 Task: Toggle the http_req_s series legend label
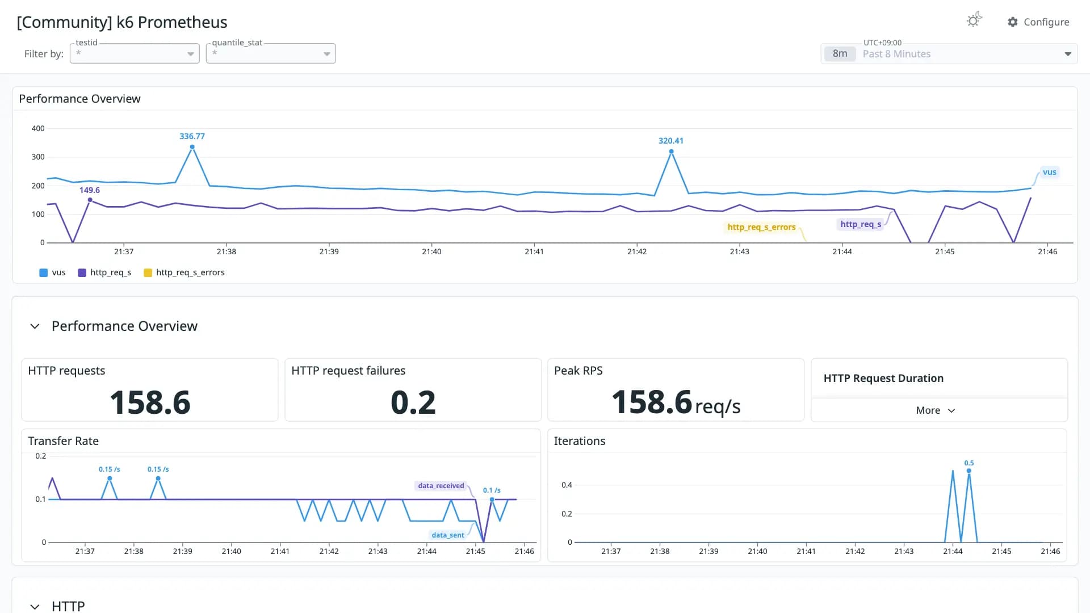[111, 272]
